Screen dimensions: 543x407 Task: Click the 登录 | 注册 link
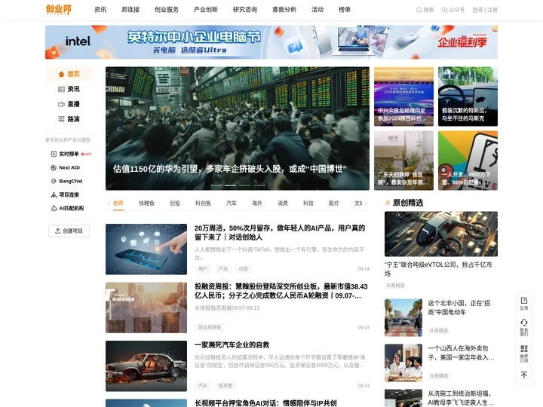click(x=485, y=10)
